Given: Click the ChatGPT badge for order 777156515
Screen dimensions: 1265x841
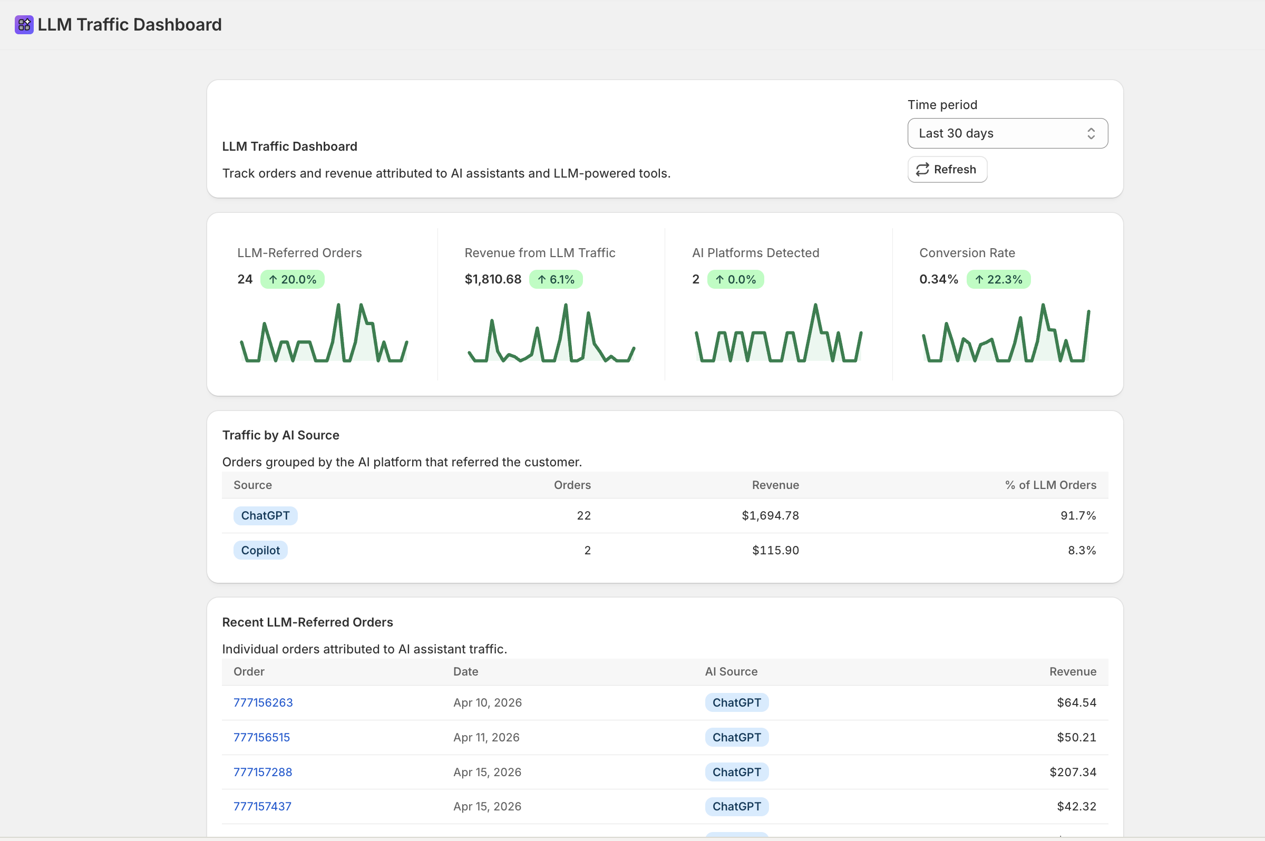Looking at the screenshot, I should point(736,738).
